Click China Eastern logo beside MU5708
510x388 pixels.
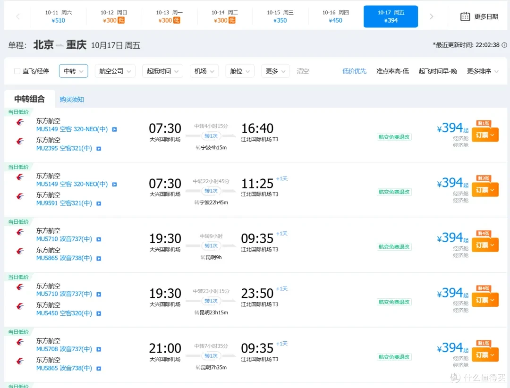pyautogui.click(x=20, y=342)
